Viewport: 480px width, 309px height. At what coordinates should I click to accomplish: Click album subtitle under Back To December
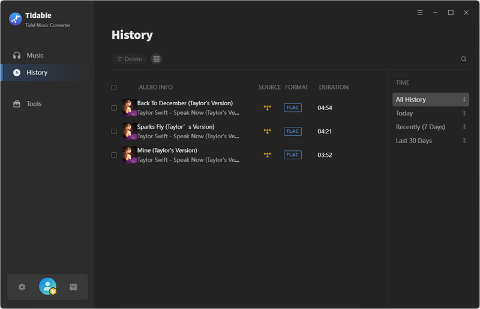(188, 112)
